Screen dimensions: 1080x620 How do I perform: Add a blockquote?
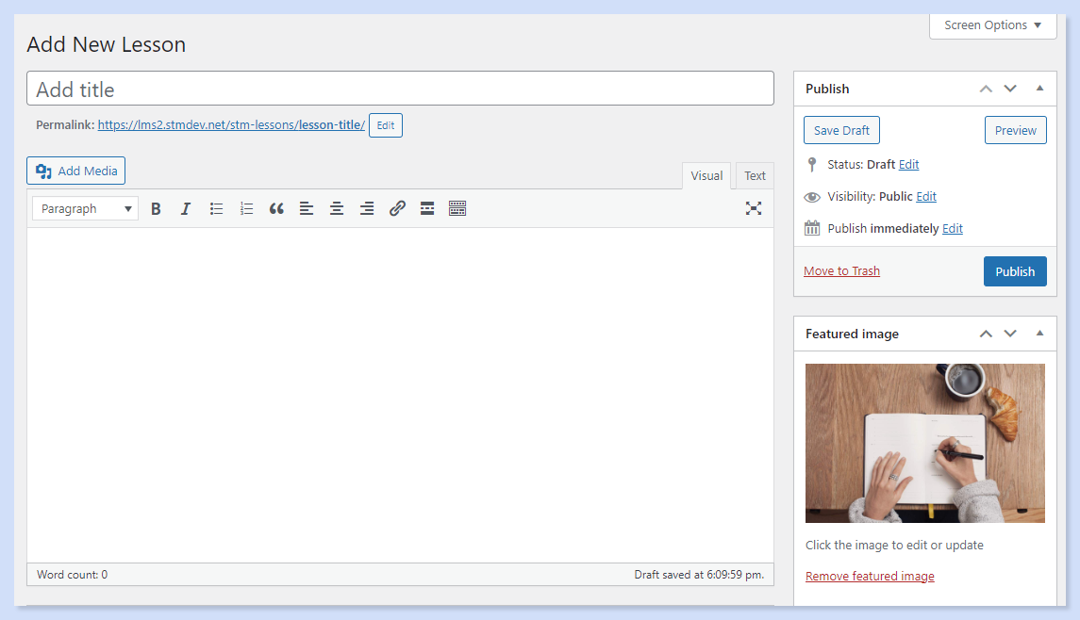[x=276, y=208]
